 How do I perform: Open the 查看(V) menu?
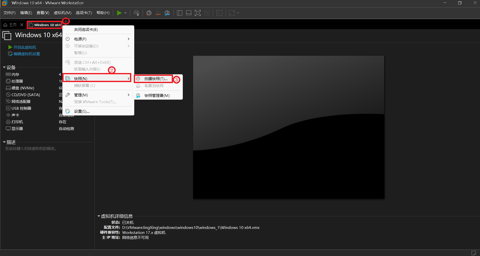pyautogui.click(x=43, y=13)
